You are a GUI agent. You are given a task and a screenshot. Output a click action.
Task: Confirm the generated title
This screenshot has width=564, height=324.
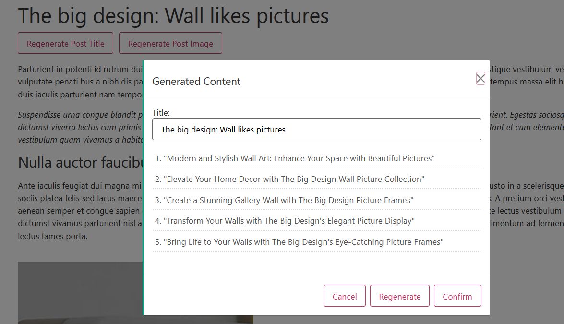457,296
